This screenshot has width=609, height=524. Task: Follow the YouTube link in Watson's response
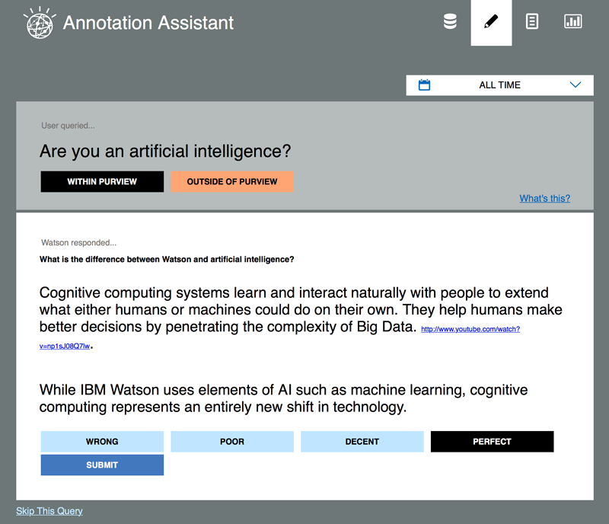tap(470, 329)
